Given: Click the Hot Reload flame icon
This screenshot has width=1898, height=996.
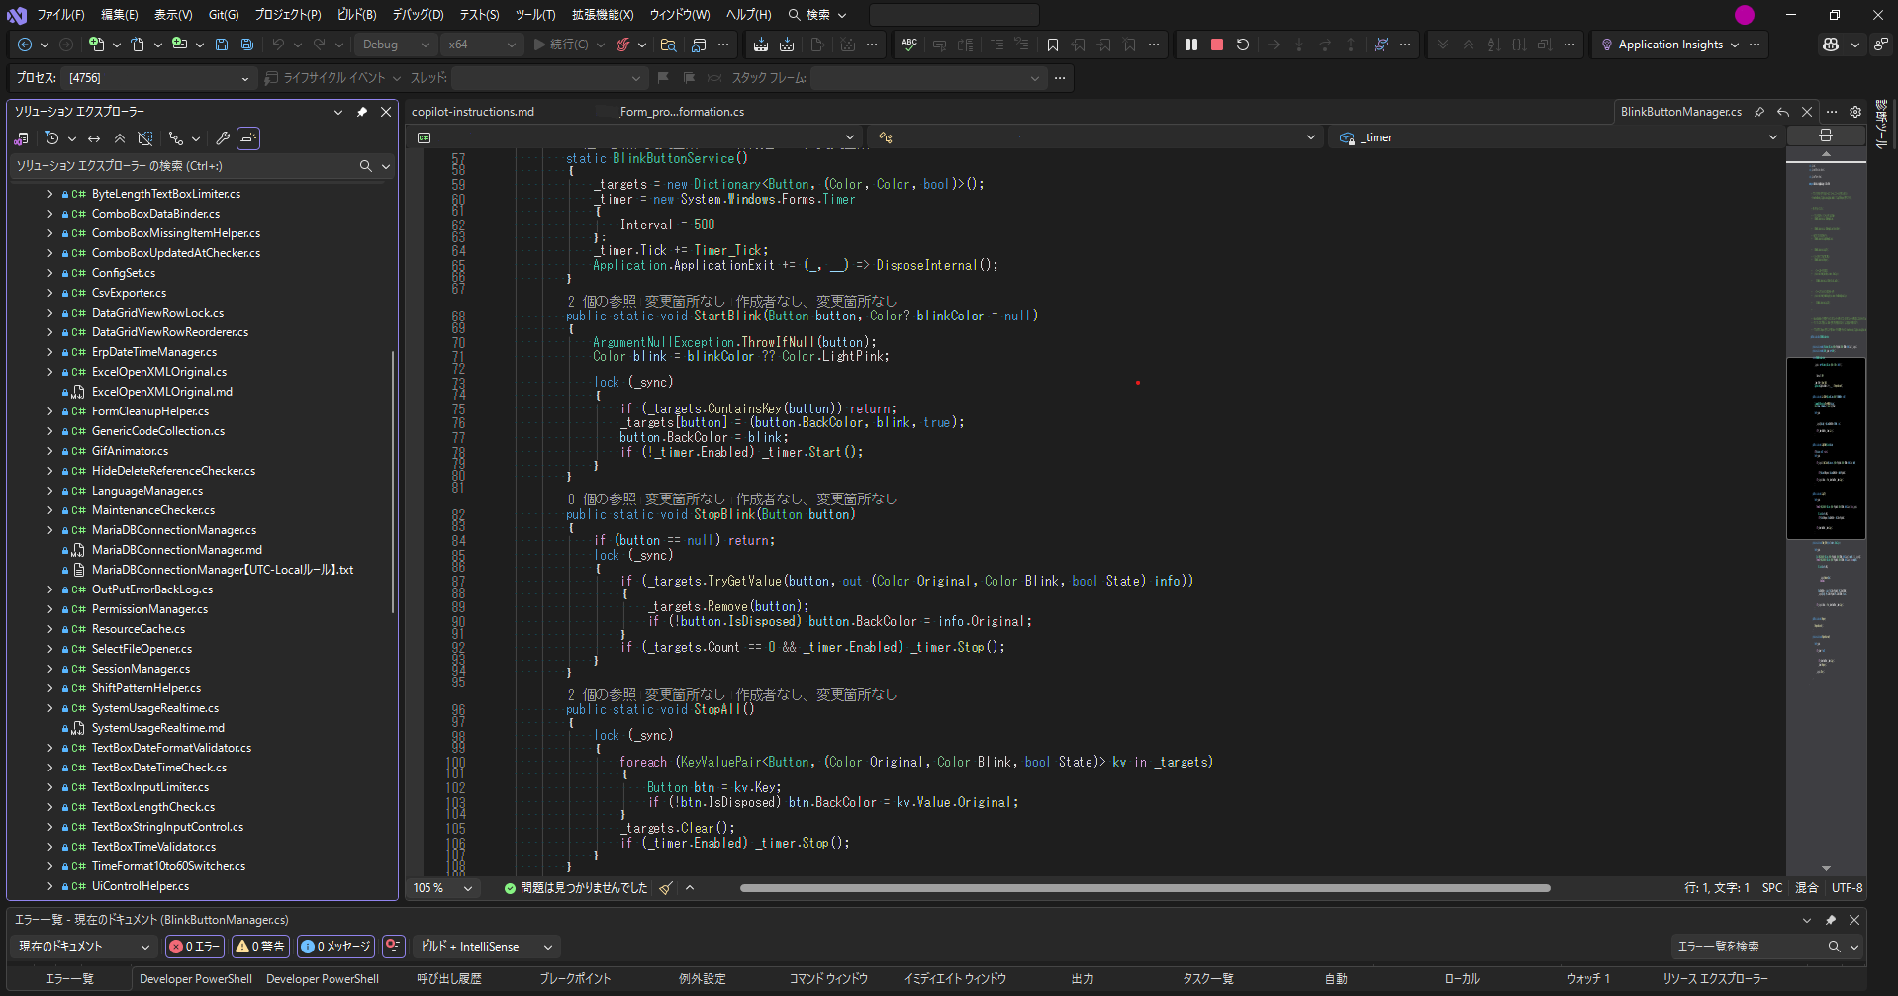Looking at the screenshot, I should (x=622, y=45).
